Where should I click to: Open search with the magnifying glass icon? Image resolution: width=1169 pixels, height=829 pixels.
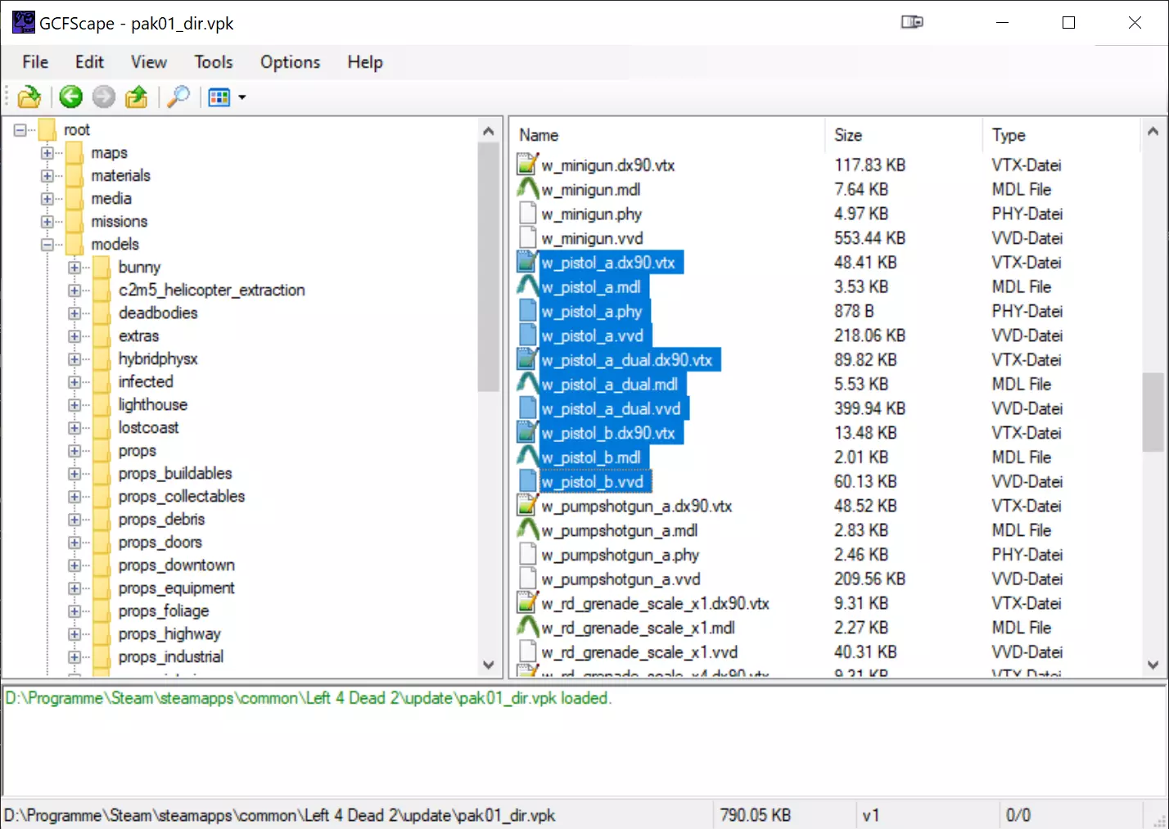(x=178, y=97)
